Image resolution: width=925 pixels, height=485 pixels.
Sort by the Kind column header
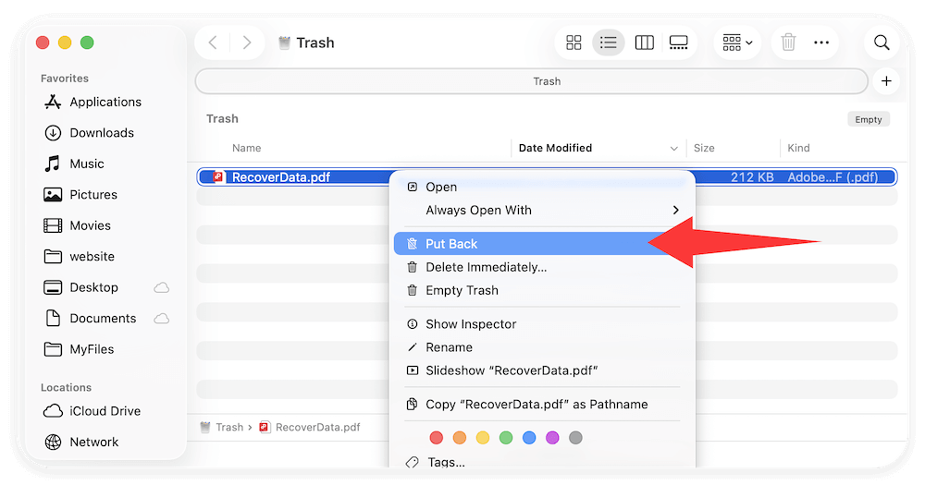tap(798, 148)
